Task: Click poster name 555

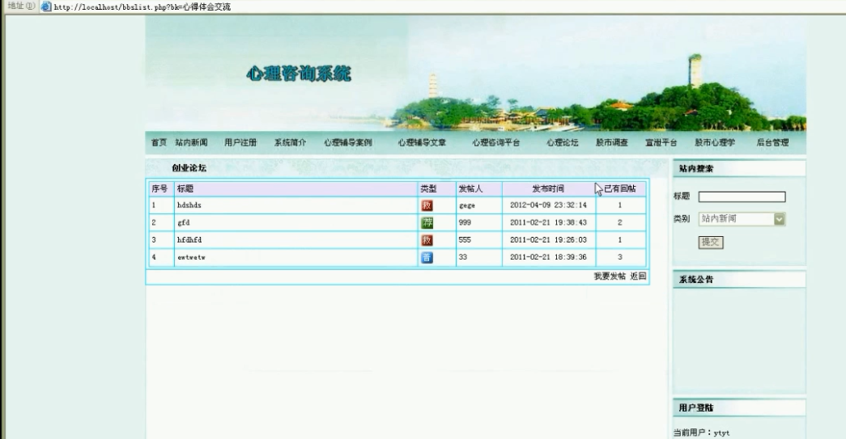Action: click(465, 239)
